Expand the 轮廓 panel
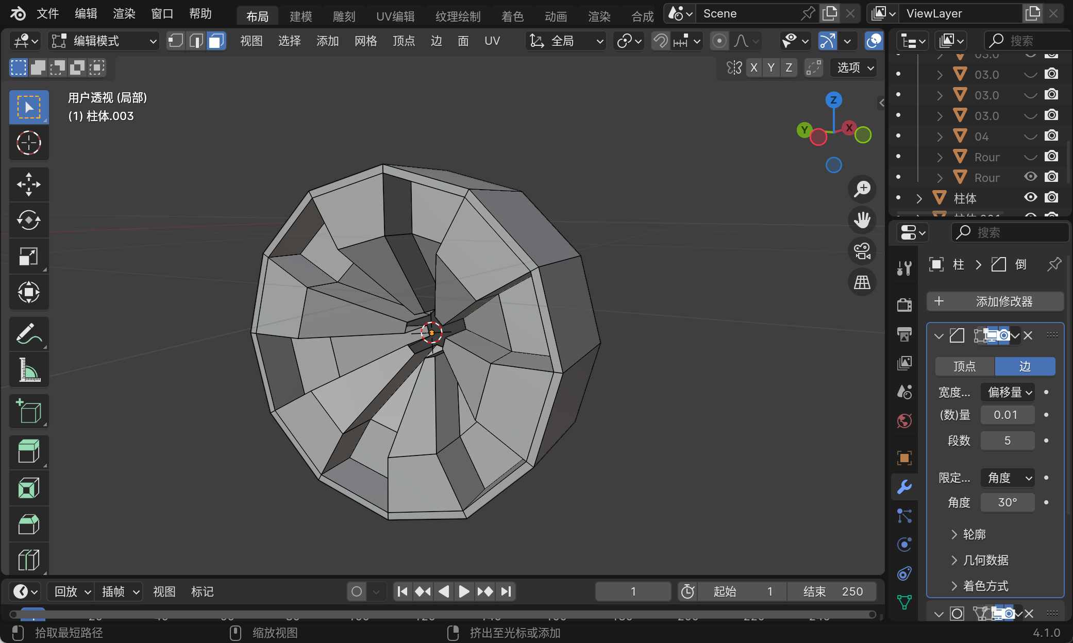 (969, 534)
